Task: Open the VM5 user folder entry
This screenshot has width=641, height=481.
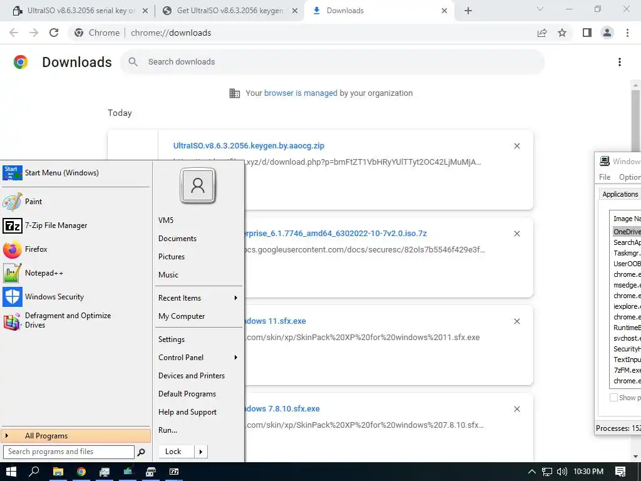Action: click(x=165, y=220)
